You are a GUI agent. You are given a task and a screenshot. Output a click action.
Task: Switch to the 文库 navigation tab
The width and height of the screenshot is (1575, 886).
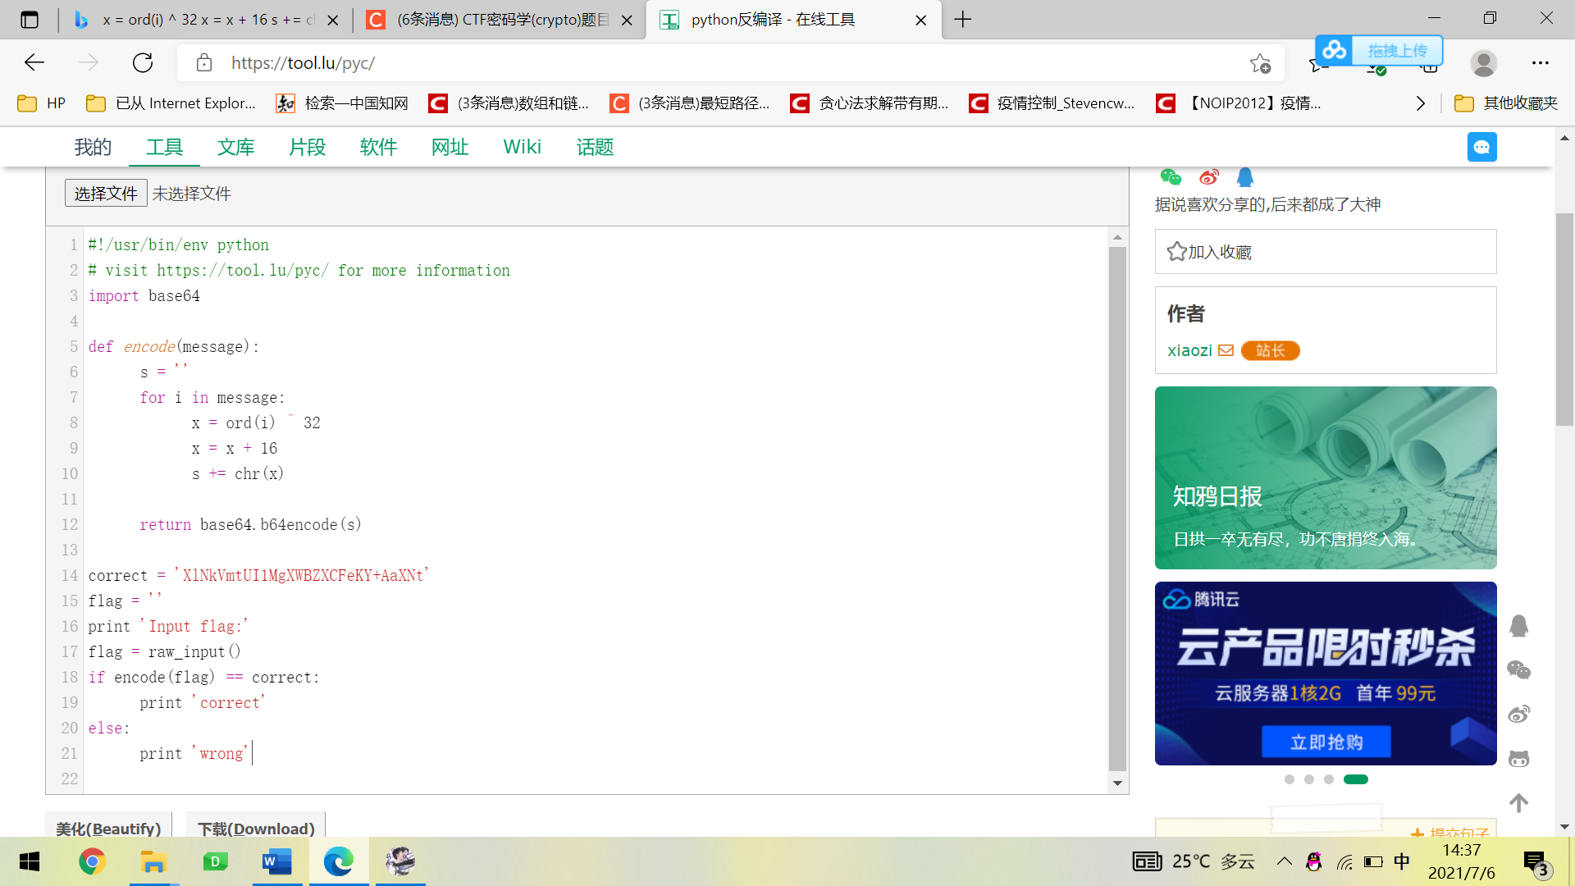click(x=235, y=148)
